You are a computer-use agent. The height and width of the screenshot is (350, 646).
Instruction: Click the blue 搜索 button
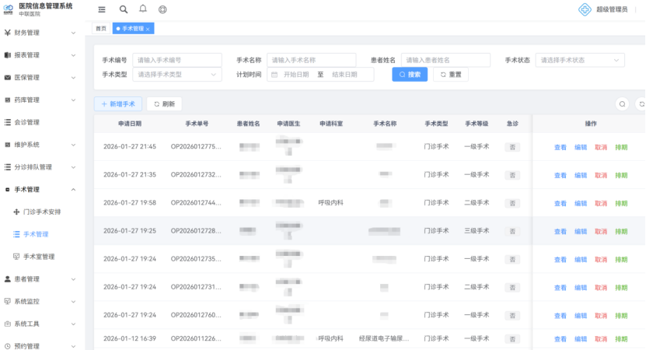click(x=410, y=75)
